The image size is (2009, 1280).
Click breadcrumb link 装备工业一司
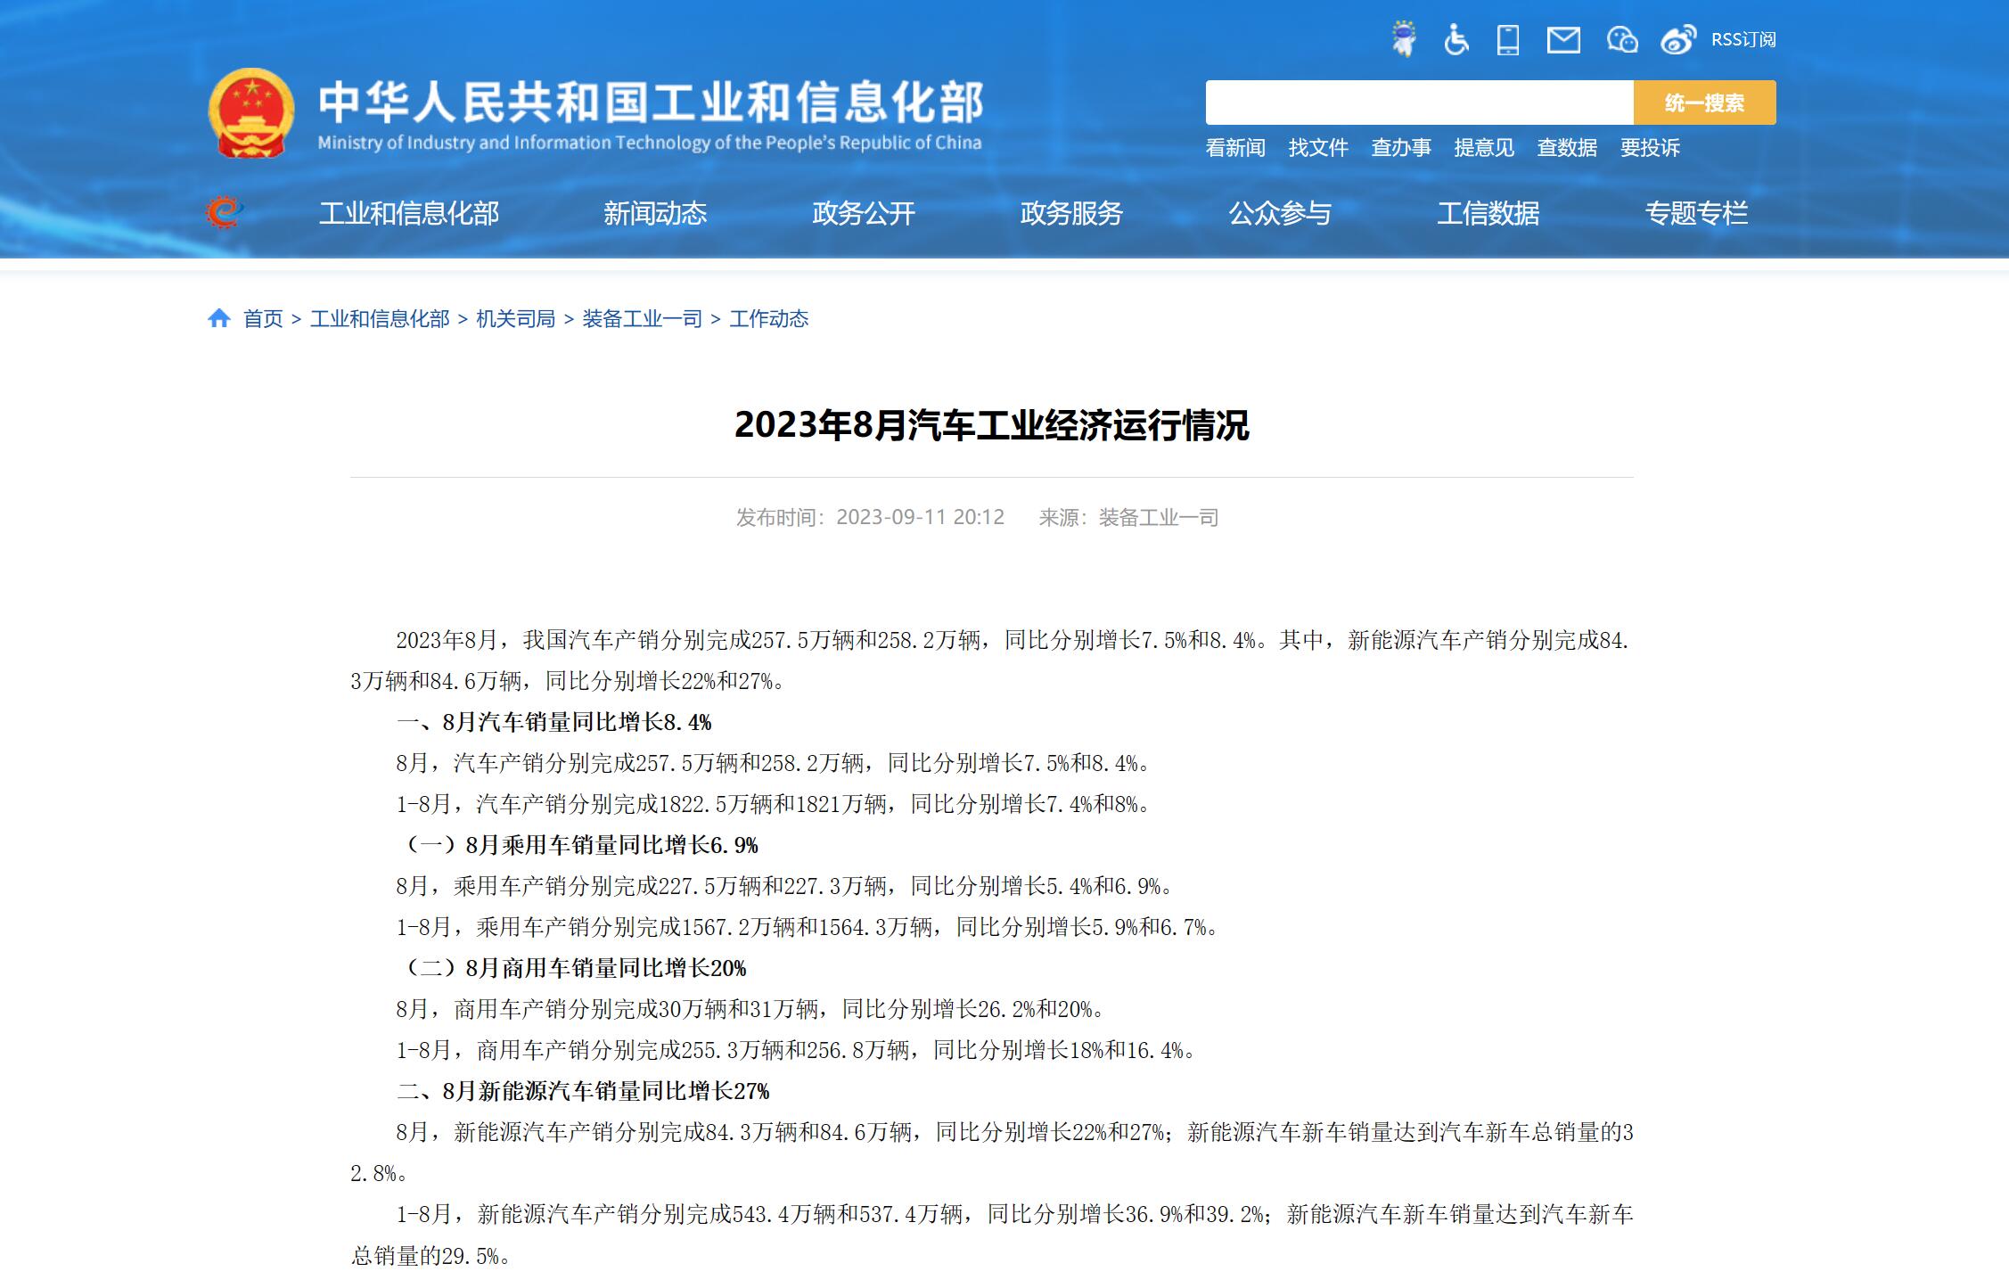[642, 318]
